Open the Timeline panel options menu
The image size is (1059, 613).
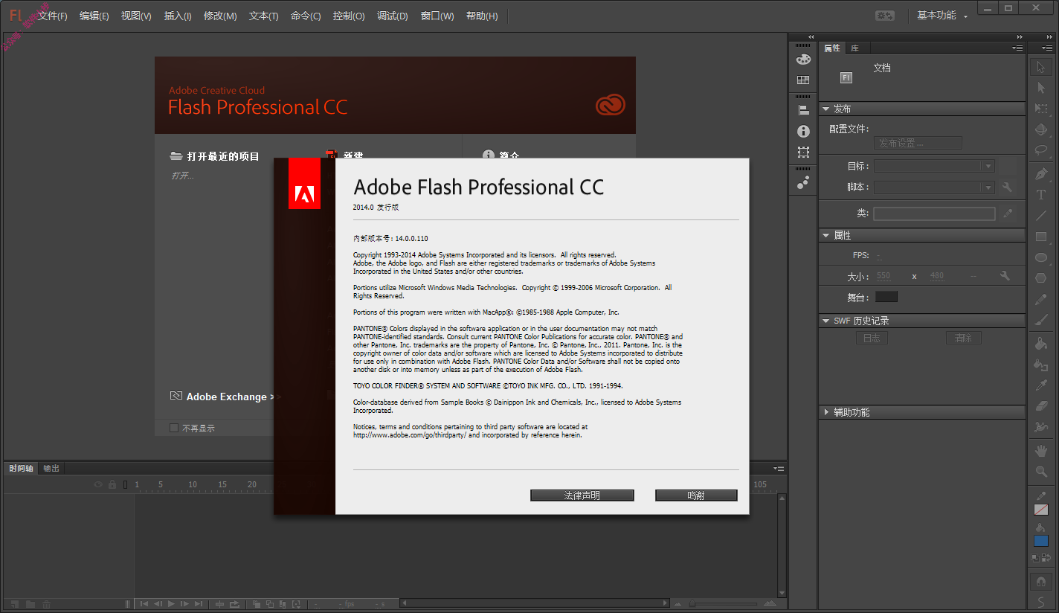tap(779, 468)
